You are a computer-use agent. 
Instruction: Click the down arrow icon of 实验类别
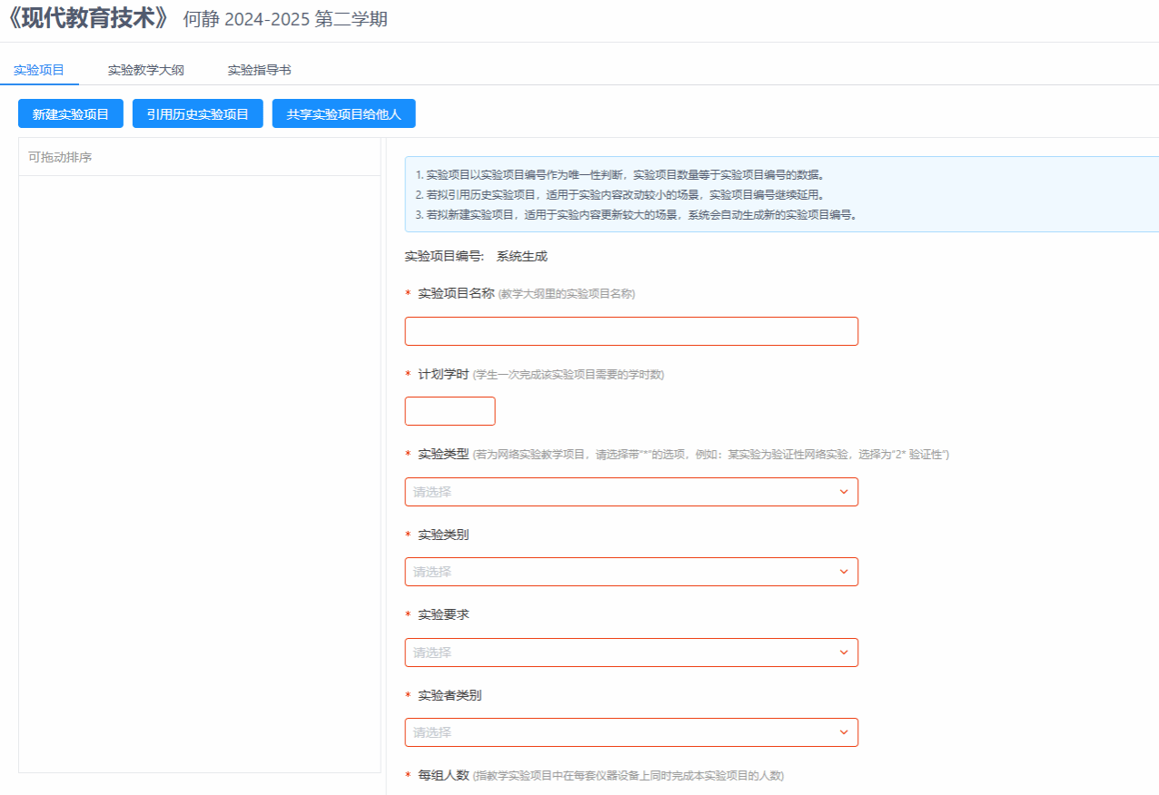(x=844, y=572)
